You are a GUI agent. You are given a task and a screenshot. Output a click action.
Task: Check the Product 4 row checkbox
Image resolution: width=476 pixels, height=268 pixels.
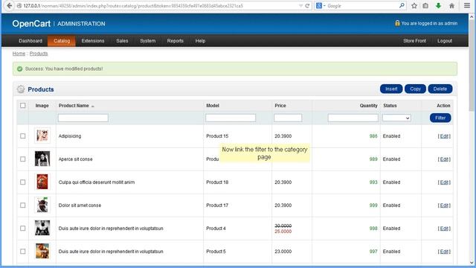click(x=23, y=229)
